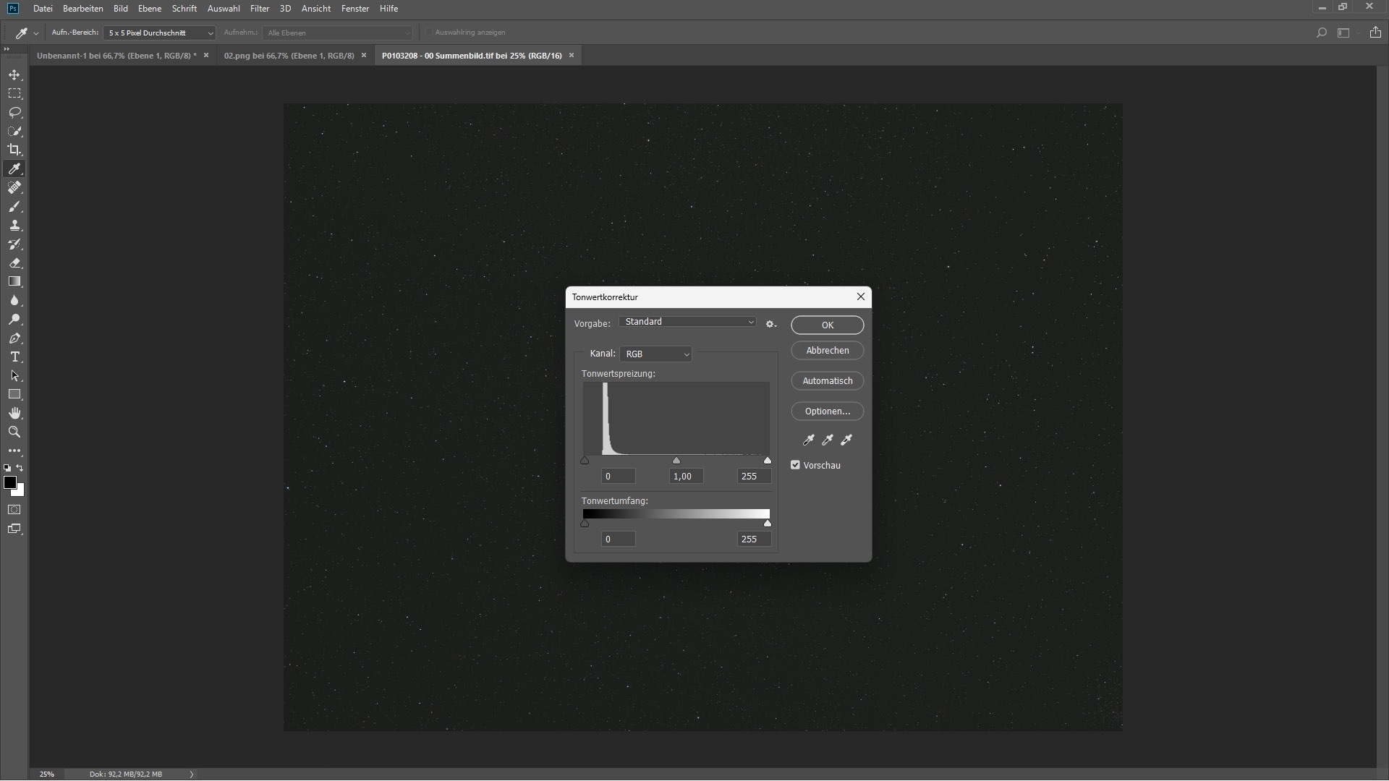The height and width of the screenshot is (781, 1389).
Task: Expand the Kanal RGB dropdown
Action: click(655, 354)
